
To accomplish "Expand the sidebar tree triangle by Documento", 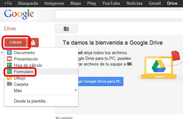I will pyautogui.click(x=2, y=53).
